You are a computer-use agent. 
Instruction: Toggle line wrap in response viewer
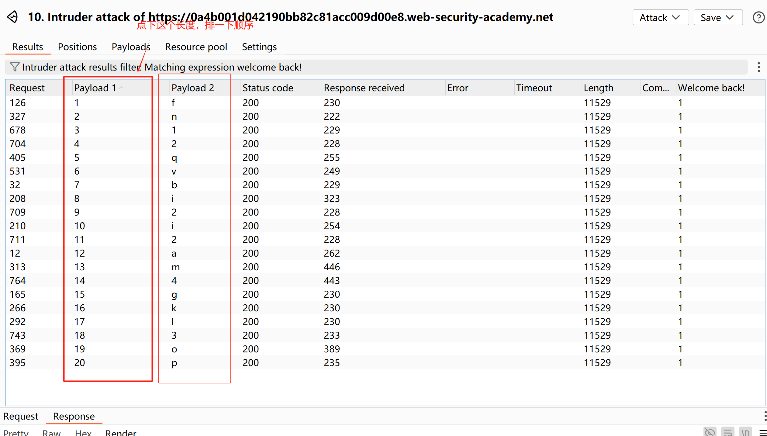(x=727, y=432)
